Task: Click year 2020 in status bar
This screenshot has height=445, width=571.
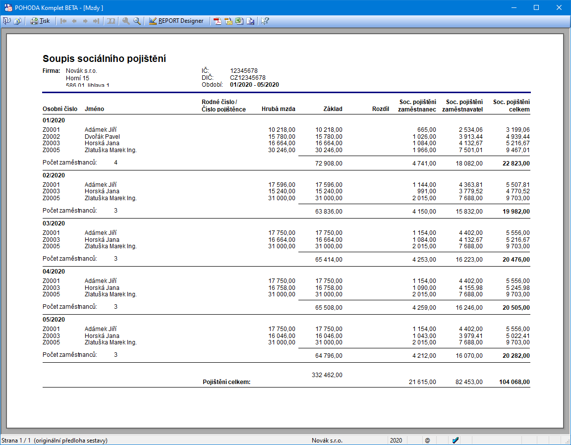Action: click(x=396, y=440)
